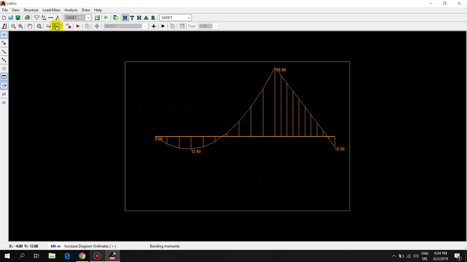The height and width of the screenshot is (262, 467).
Task: Open the Windows Start menu
Action: click(7, 256)
